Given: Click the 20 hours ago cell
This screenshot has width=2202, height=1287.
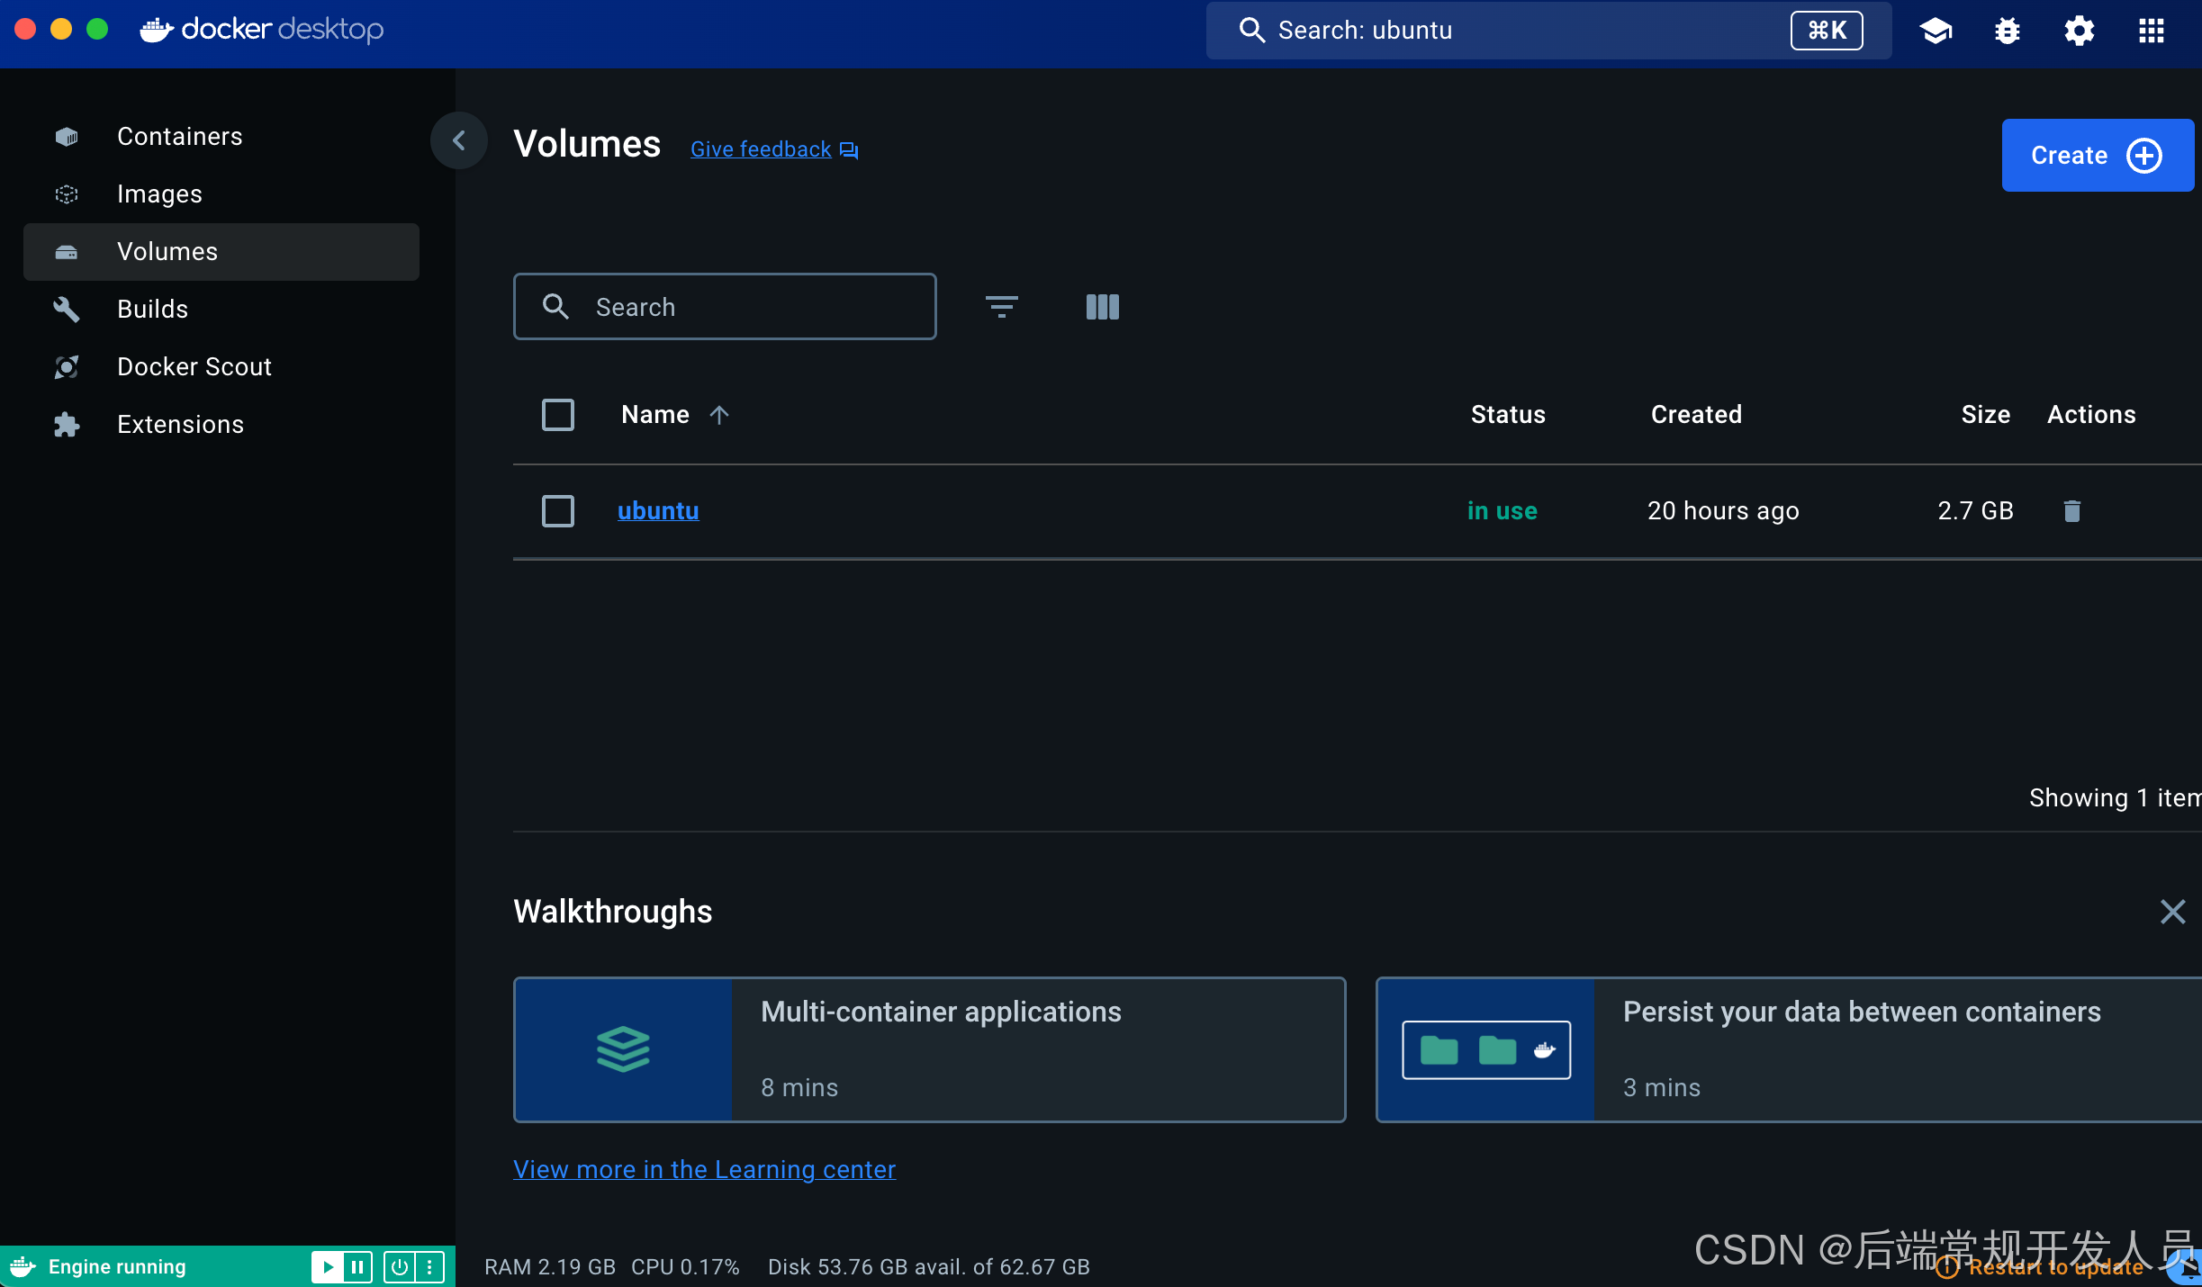Looking at the screenshot, I should click(1723, 511).
